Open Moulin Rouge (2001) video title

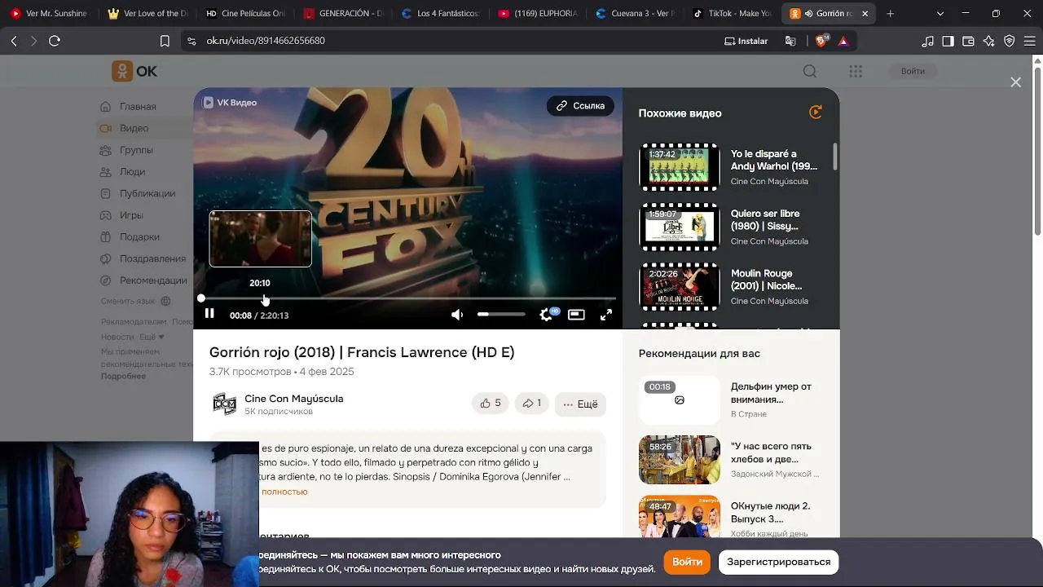[766, 280]
